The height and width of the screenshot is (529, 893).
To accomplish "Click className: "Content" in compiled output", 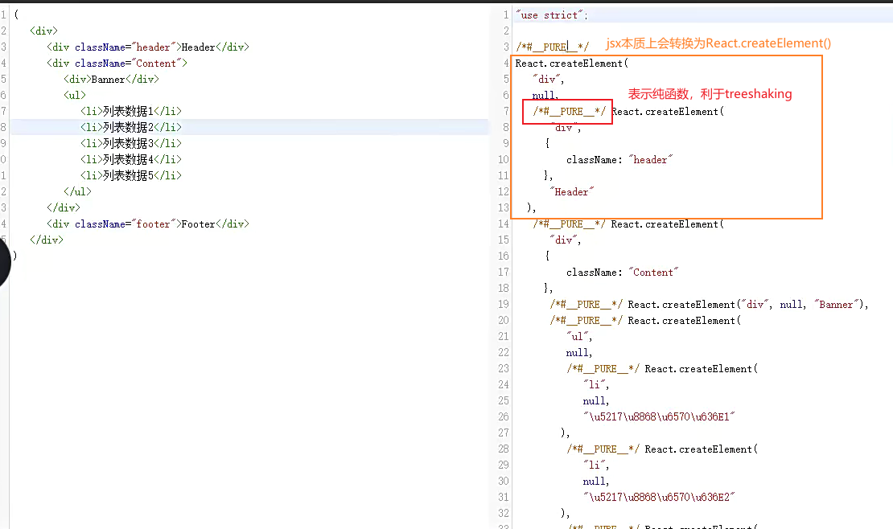I will [623, 273].
